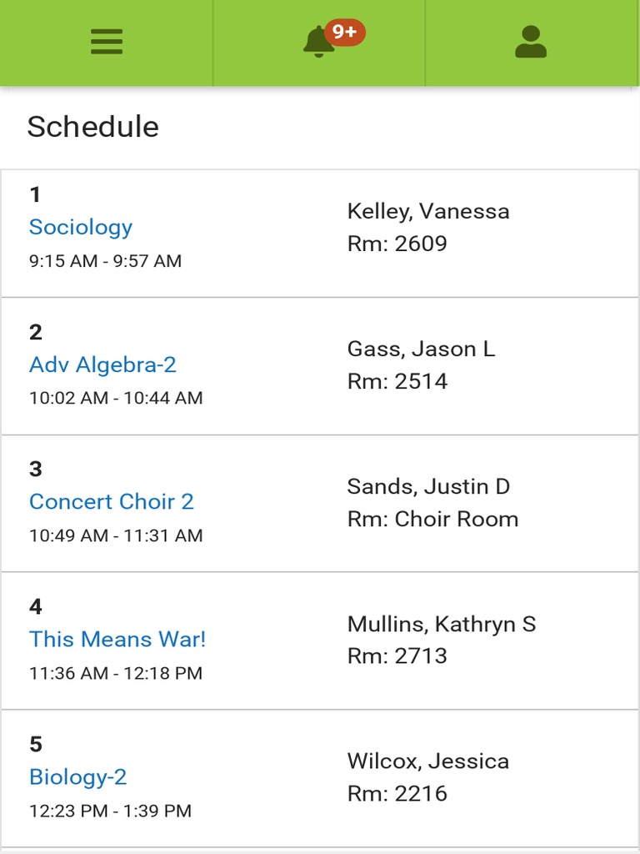Open the Sociology class link
The height and width of the screenshot is (854, 640).
(x=81, y=227)
